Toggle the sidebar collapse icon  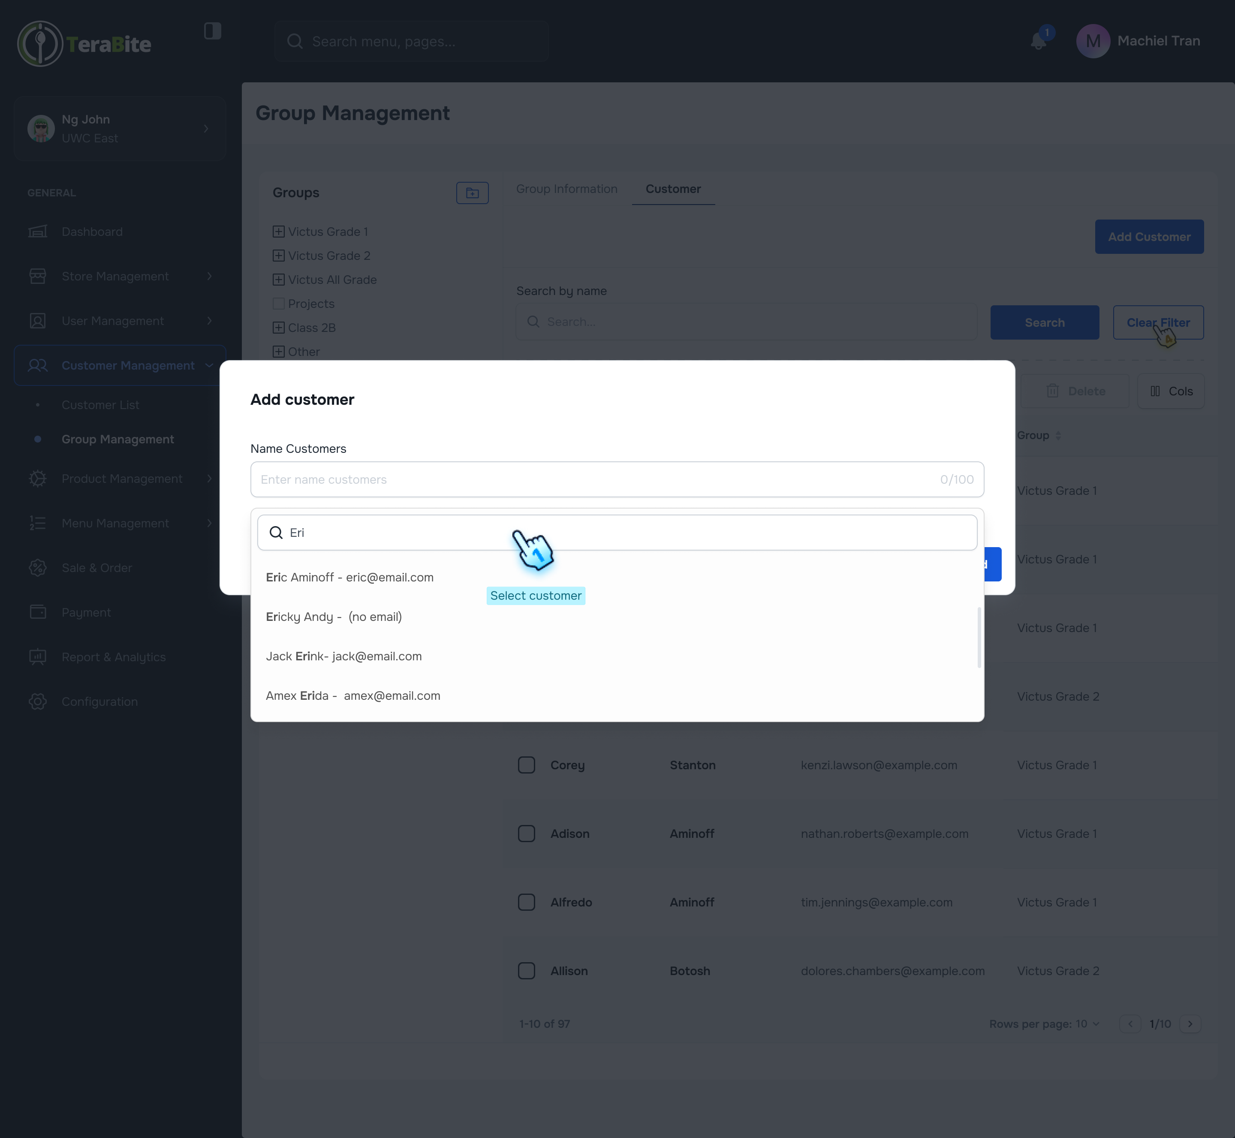click(x=213, y=31)
